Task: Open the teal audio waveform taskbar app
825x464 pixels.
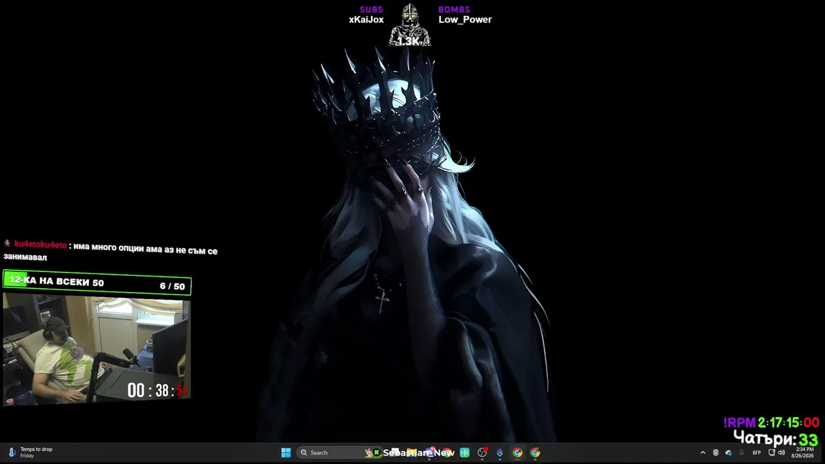Action: pos(465,452)
